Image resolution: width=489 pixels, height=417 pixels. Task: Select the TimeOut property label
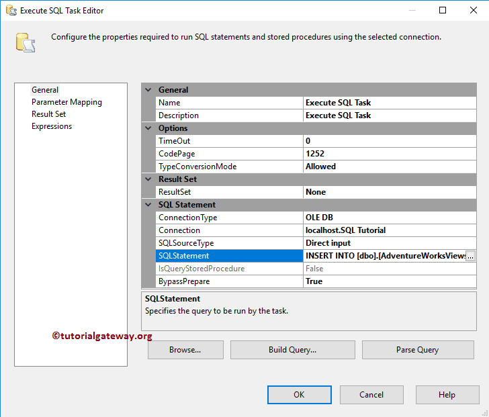click(229, 141)
